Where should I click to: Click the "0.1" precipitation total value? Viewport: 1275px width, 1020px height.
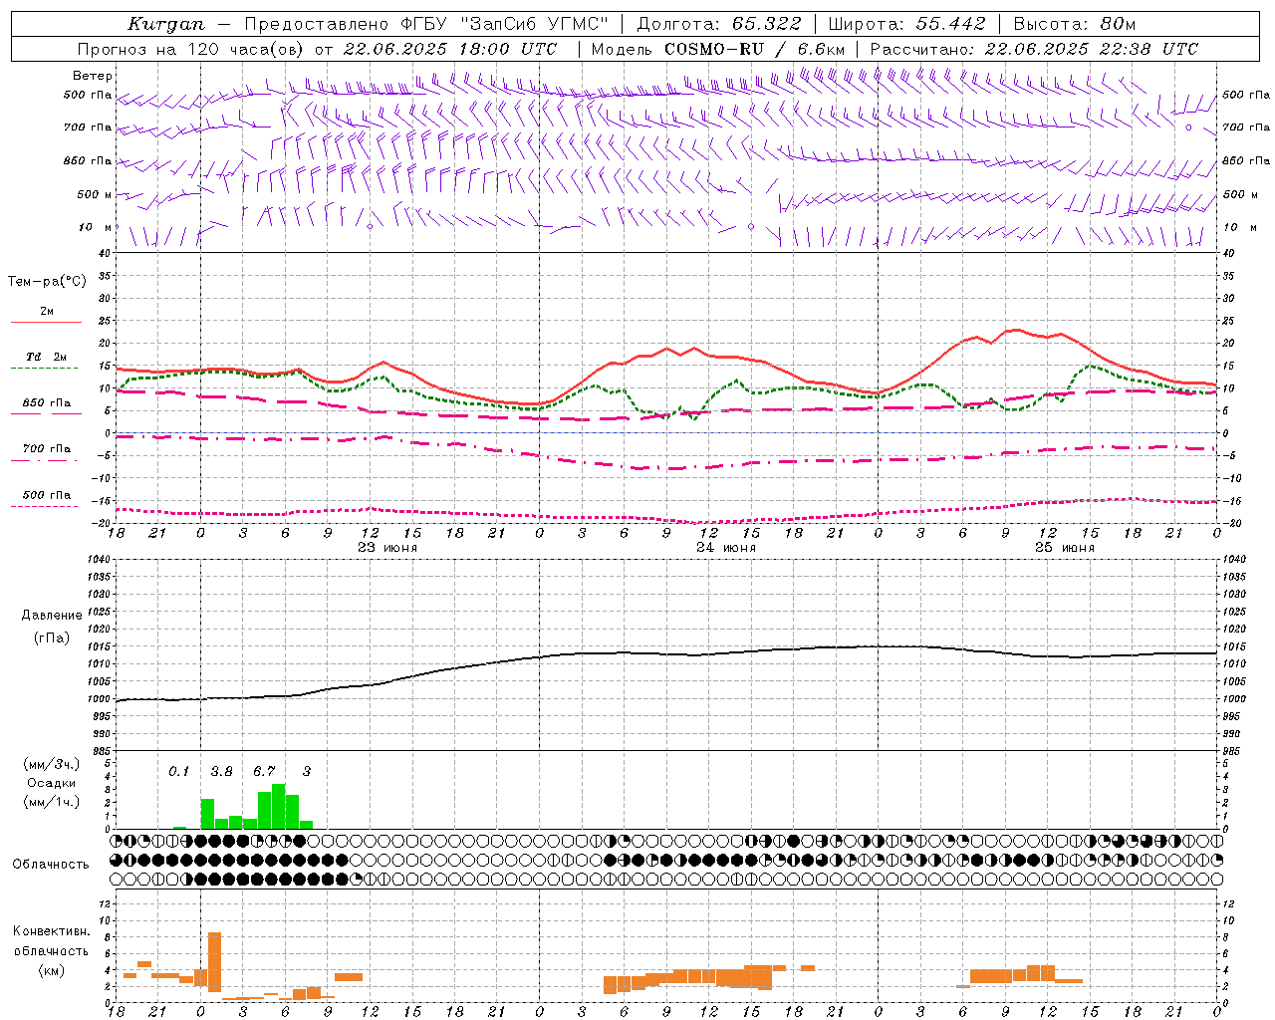[179, 771]
